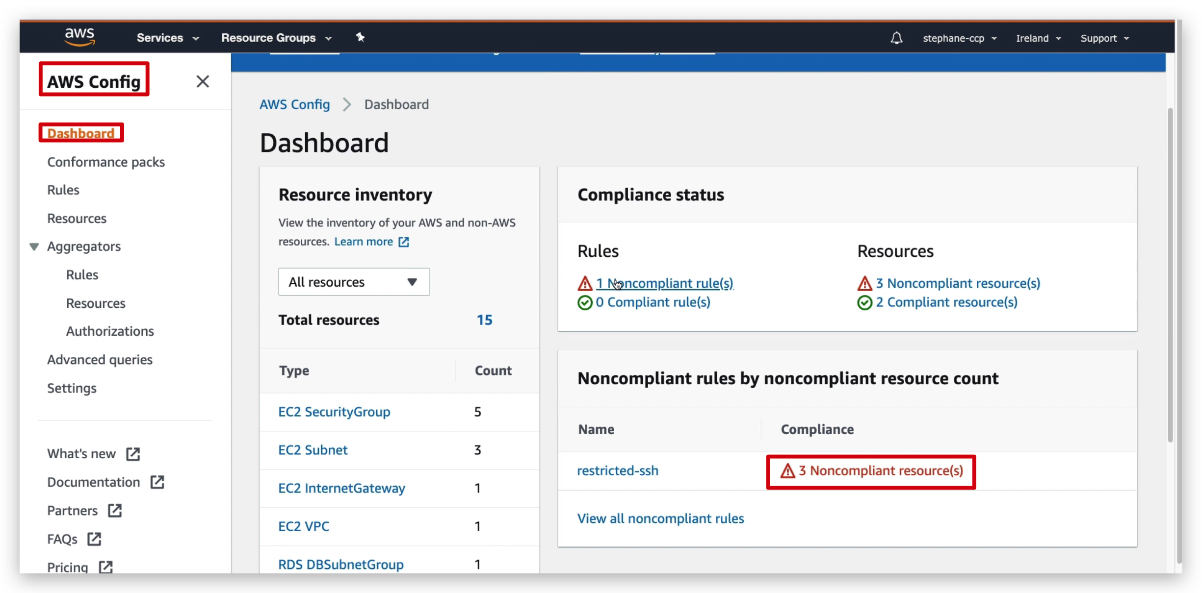The image size is (1202, 593).
Task: Open the EC2 SecurityGroup resource inventory entry
Action: coord(334,412)
